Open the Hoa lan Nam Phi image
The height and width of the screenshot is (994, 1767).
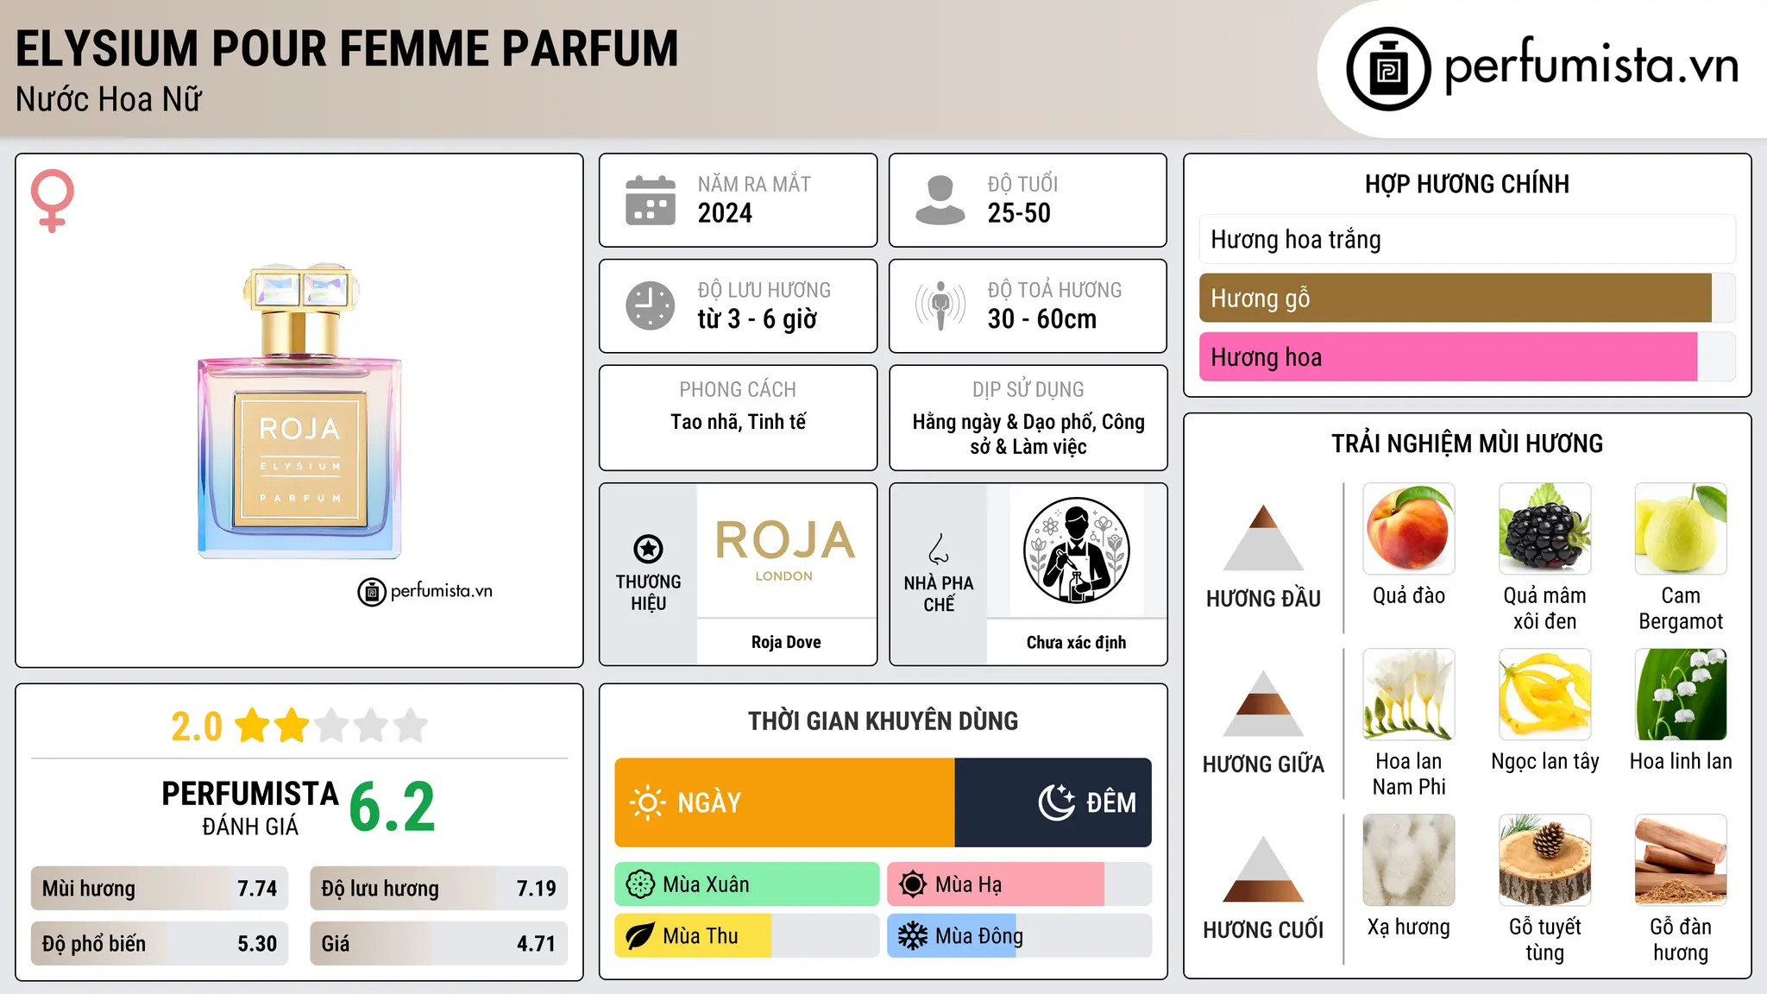pos(1409,695)
